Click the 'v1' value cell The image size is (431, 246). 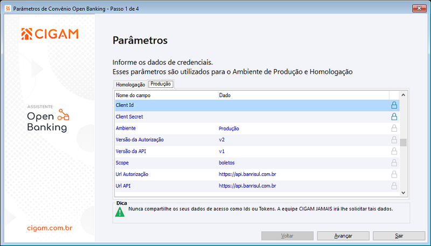(x=221, y=152)
